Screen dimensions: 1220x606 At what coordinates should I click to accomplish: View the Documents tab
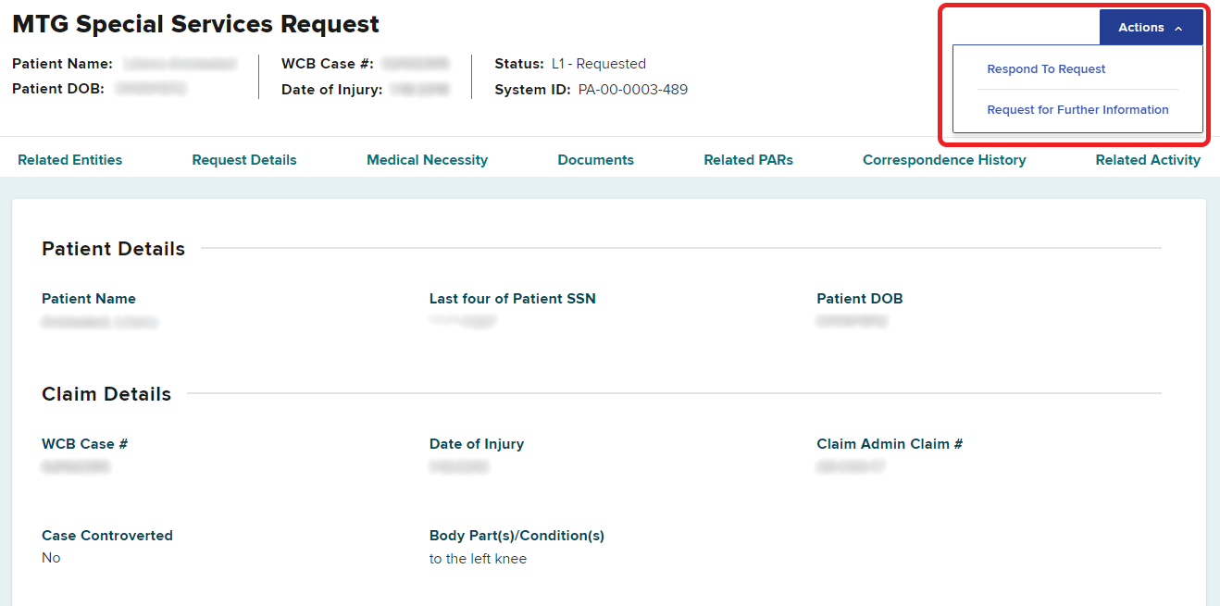[x=595, y=160]
